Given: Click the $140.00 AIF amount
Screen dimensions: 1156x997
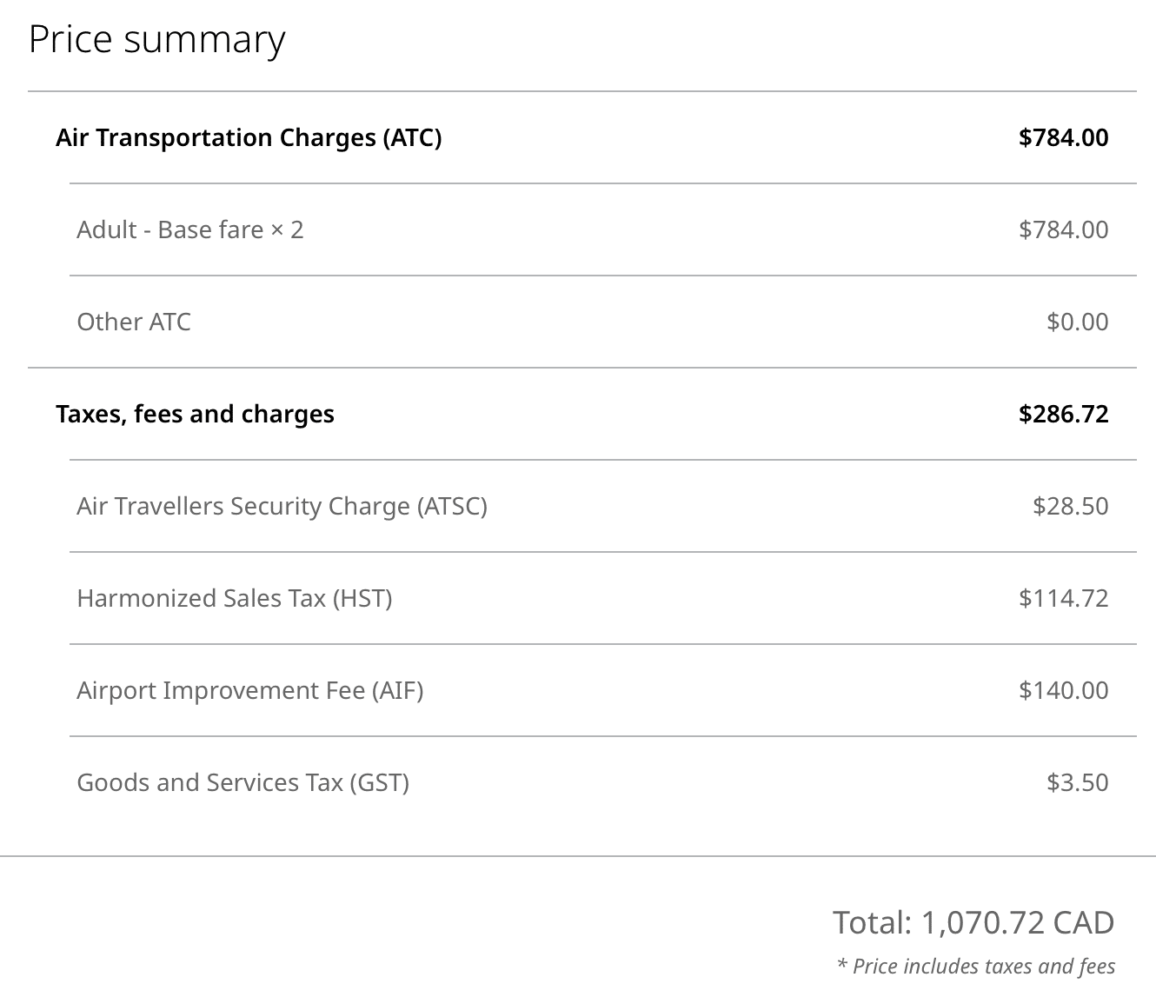Looking at the screenshot, I should coord(1063,691).
